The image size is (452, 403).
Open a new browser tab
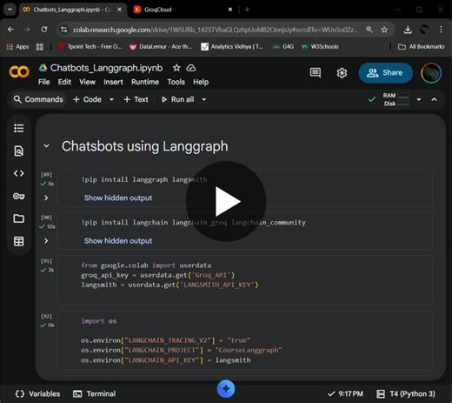point(247,10)
